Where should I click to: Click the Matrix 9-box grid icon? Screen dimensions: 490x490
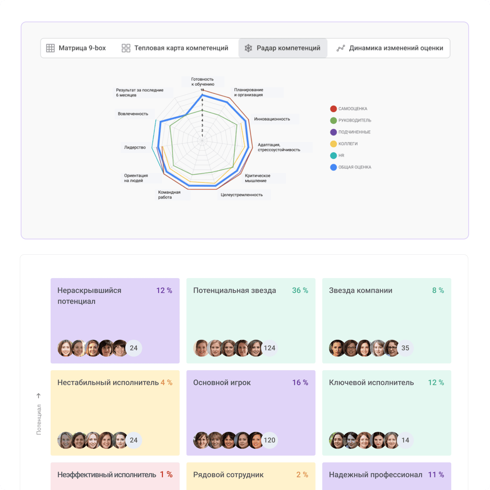coord(50,48)
